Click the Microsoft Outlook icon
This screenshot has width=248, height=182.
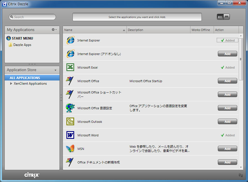pyautogui.click(x=70, y=122)
